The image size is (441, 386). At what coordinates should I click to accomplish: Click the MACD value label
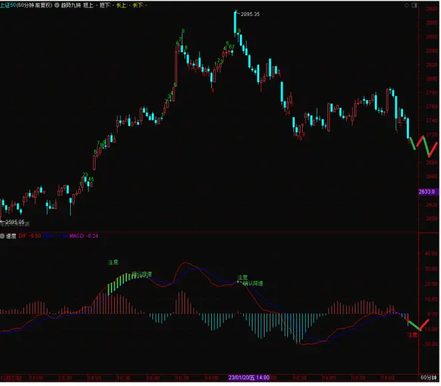(x=82, y=236)
